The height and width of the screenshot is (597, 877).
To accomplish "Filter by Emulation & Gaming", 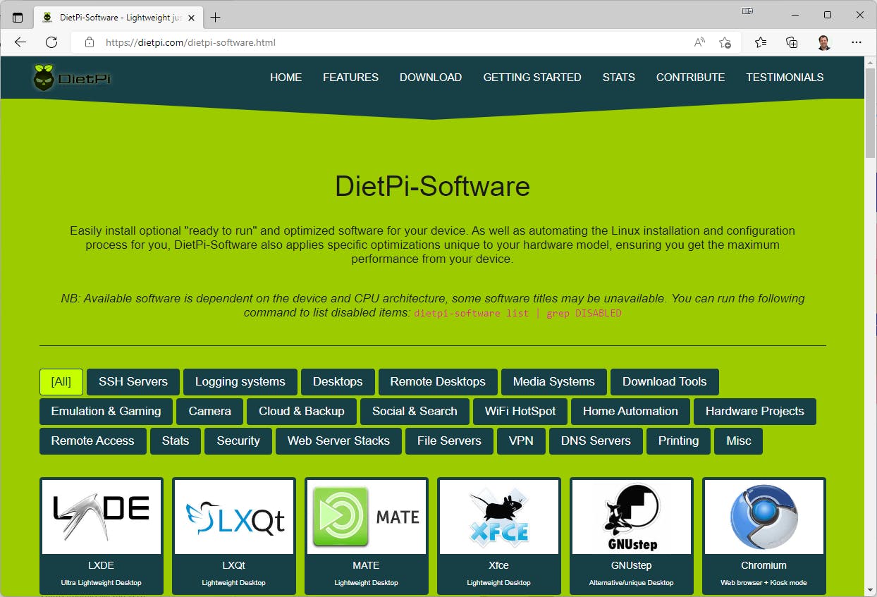I will [106, 412].
